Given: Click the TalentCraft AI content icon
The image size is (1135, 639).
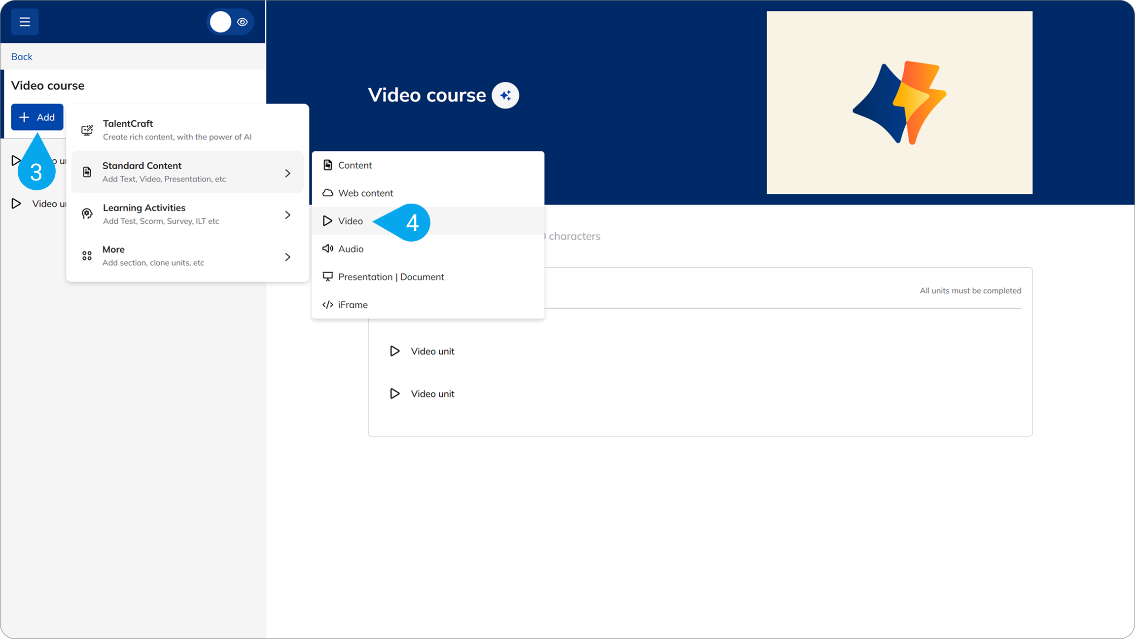Looking at the screenshot, I should coord(87,130).
